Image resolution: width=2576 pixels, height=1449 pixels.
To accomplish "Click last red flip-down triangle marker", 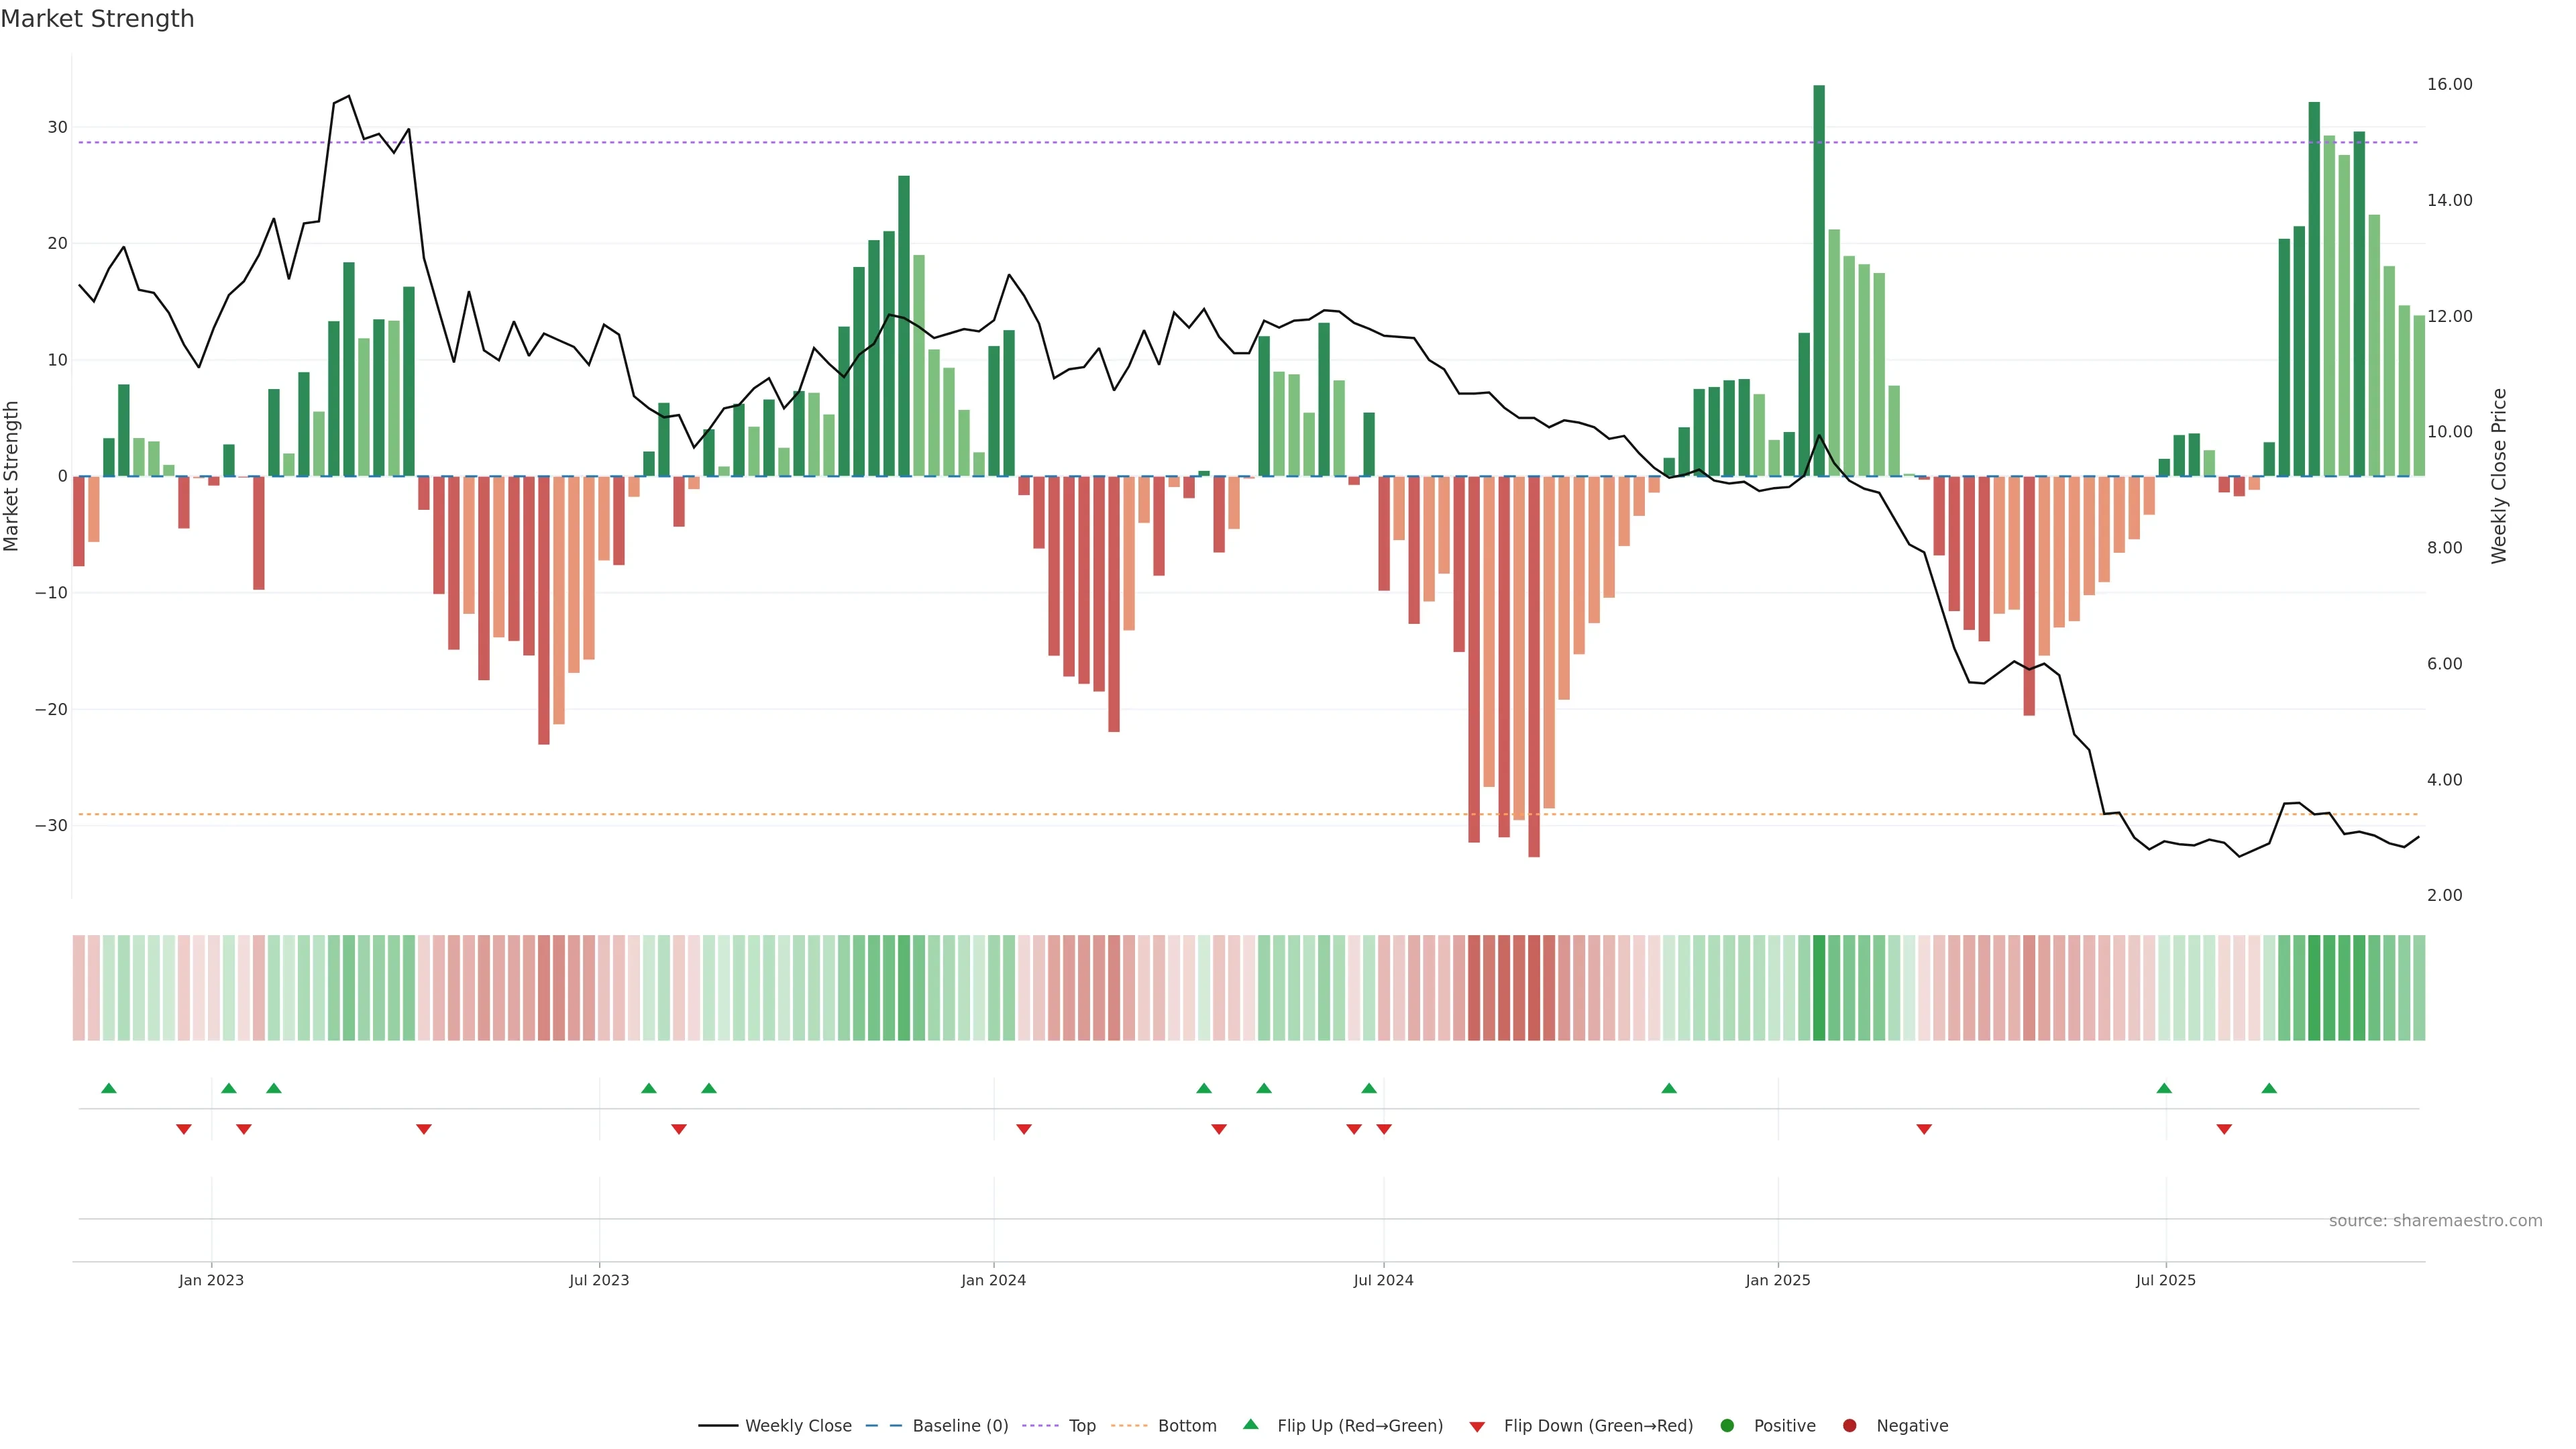I will pyautogui.click(x=2224, y=1129).
